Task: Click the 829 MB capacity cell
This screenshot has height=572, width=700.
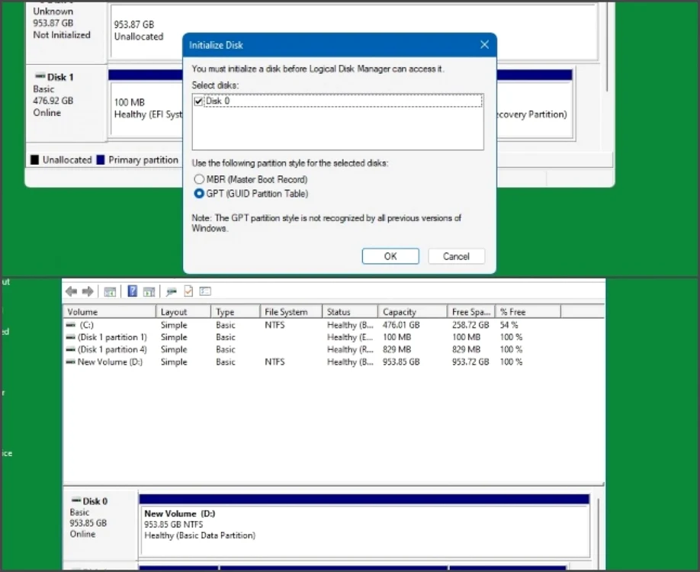Action: [x=397, y=349]
